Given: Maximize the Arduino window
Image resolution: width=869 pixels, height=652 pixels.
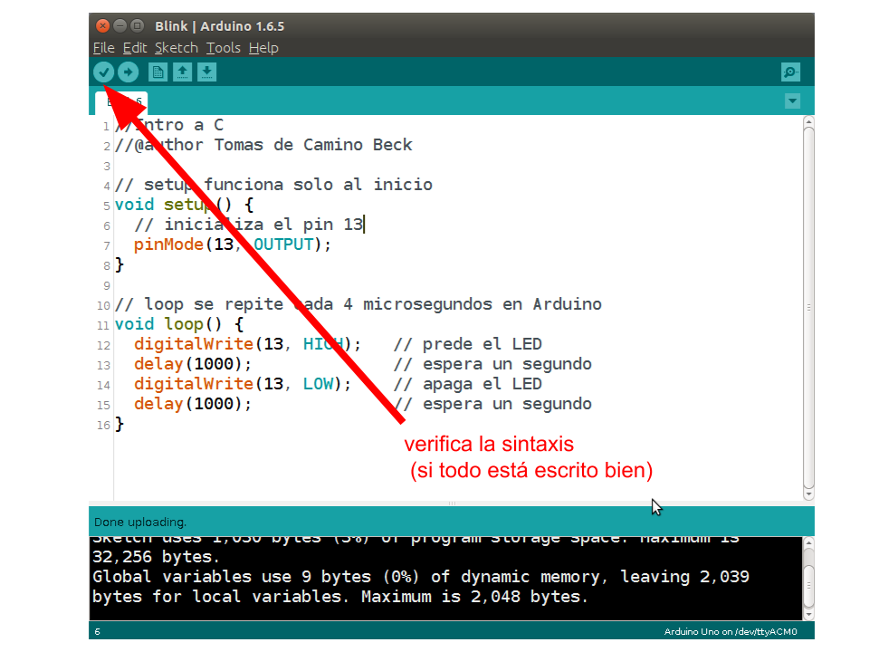Looking at the screenshot, I should [x=137, y=25].
